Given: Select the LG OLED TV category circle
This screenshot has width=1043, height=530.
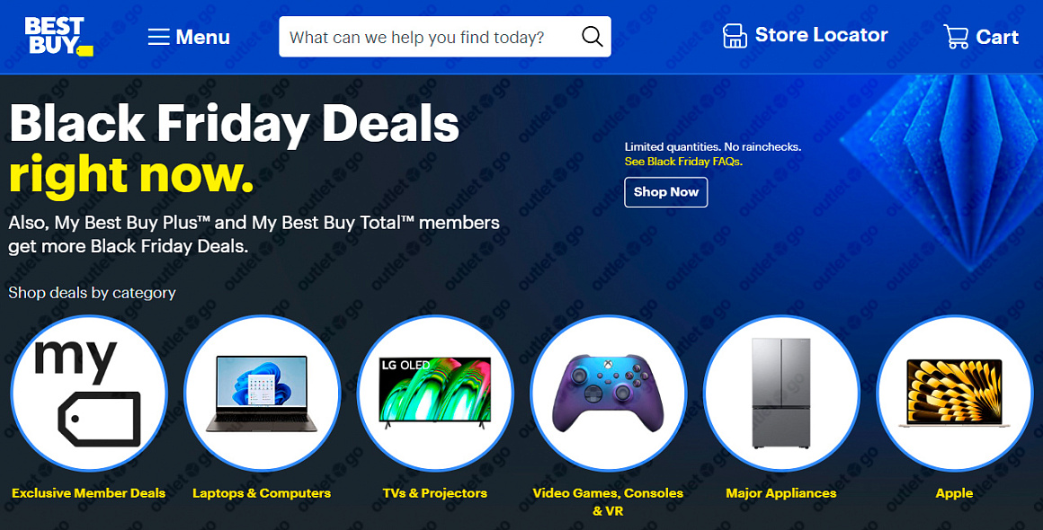Looking at the screenshot, I should pos(435,393).
